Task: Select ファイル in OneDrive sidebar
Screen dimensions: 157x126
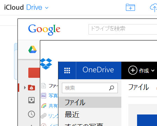Action: 90,102
